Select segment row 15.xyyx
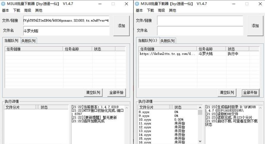The image size is (265, 144). pos(168,138)
